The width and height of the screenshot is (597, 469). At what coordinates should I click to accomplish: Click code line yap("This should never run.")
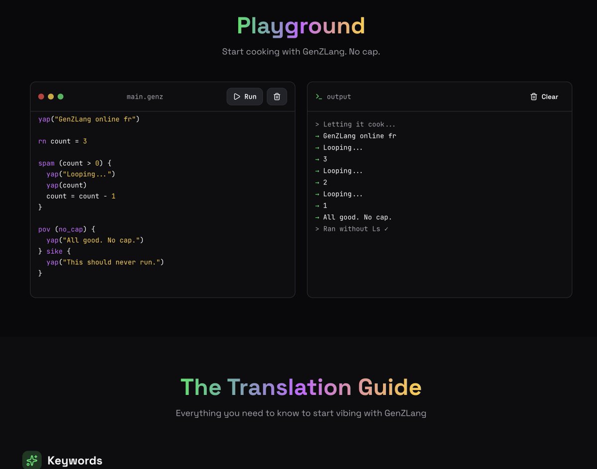[105, 262]
